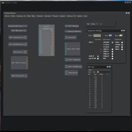Select S/Mux B as sync source

[x=113, y=56]
